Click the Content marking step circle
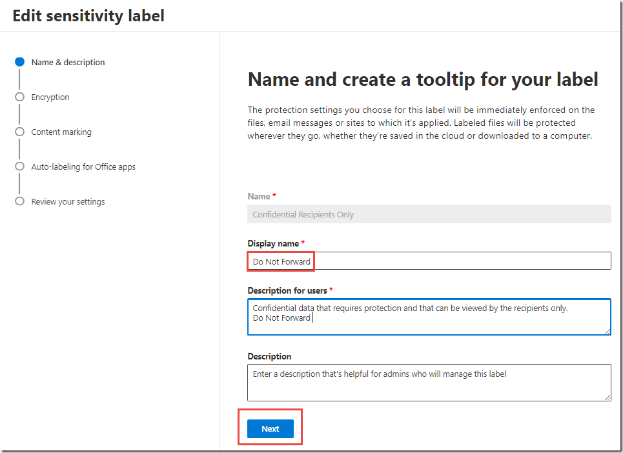Image resolution: width=623 pixels, height=453 pixels. click(x=19, y=132)
